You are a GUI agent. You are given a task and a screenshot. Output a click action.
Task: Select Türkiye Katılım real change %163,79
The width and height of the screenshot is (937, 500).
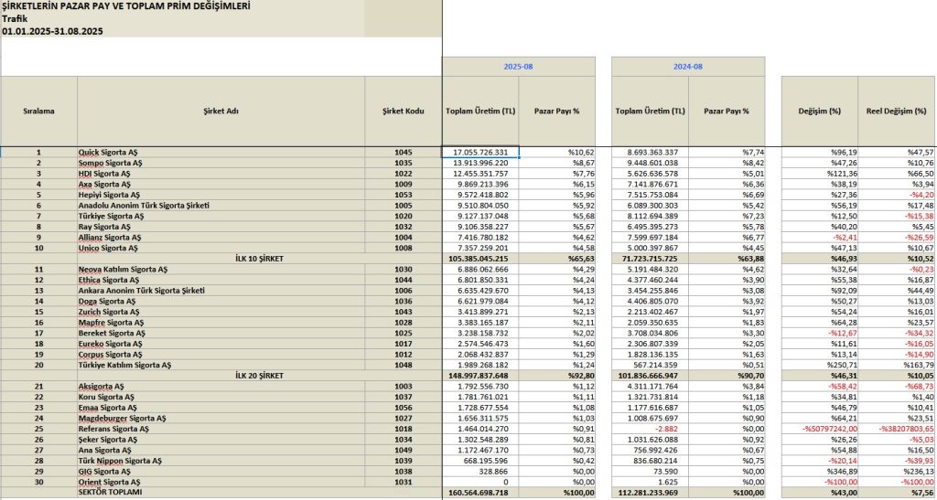(x=897, y=365)
